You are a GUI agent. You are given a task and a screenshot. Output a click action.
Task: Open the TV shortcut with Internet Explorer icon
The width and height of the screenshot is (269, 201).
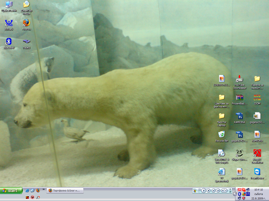point(221,175)
